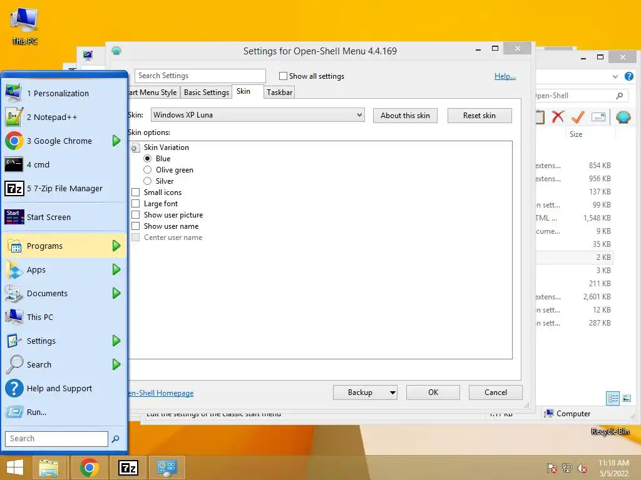Open Personalization from the start menu
The width and height of the screenshot is (641, 480).
(x=64, y=94)
